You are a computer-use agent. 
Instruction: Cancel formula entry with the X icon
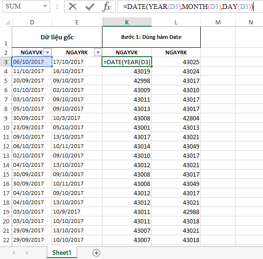pos(73,7)
